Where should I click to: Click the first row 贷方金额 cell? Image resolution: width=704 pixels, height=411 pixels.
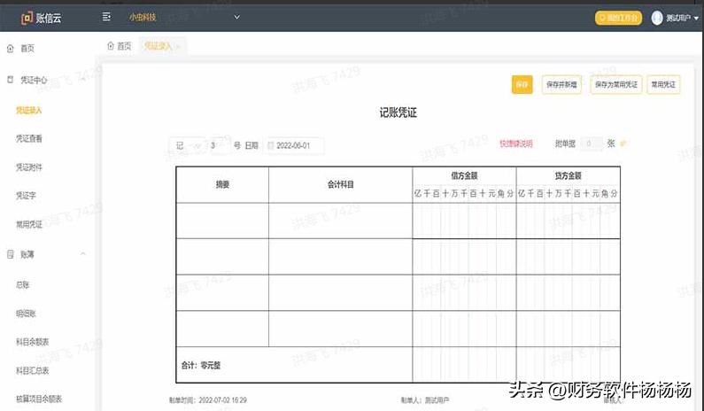coord(569,221)
